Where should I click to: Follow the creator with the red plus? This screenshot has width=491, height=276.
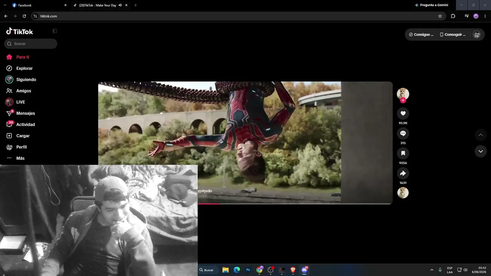[x=403, y=100]
